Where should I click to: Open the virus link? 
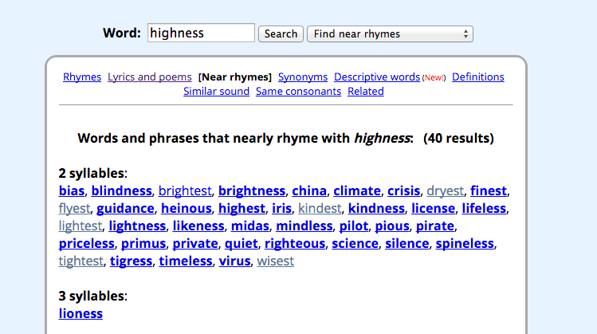click(234, 261)
